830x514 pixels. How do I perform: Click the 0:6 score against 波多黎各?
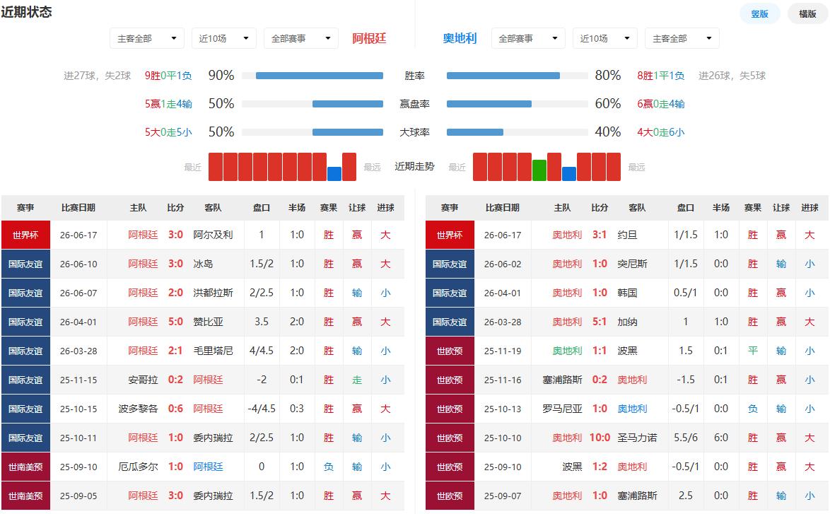coord(175,409)
